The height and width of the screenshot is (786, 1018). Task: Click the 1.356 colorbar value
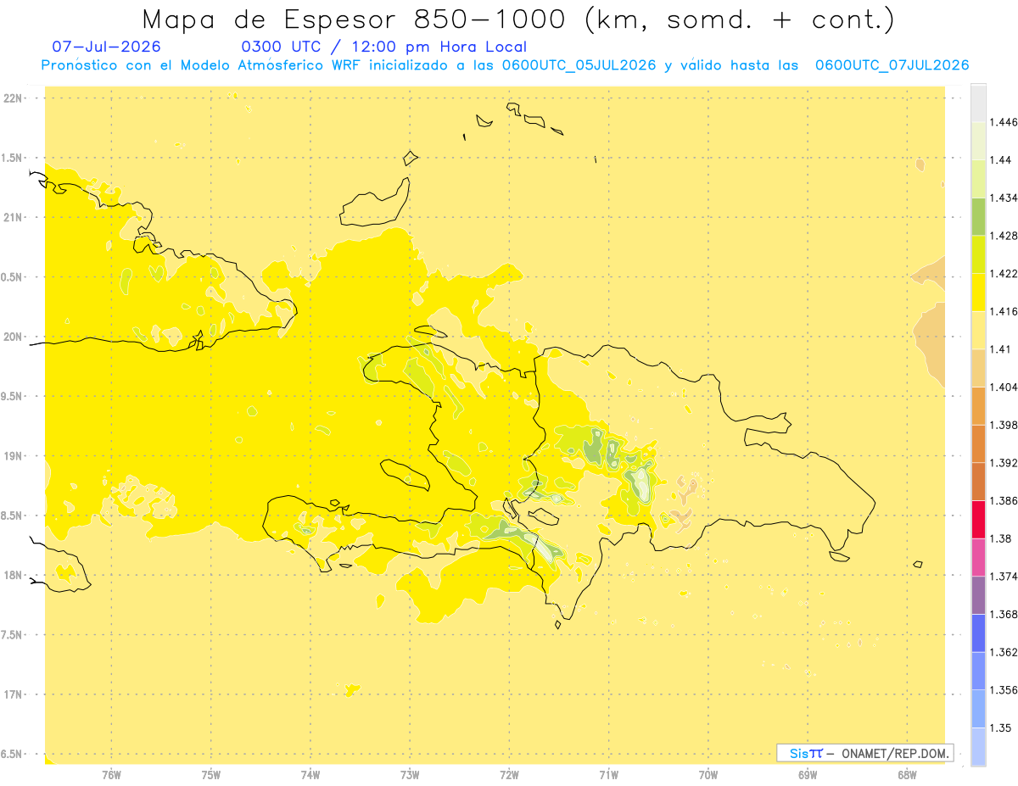point(1004,689)
